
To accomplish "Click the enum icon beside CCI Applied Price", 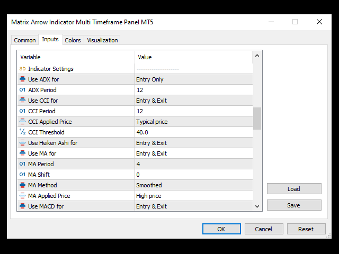I will pos(22,122).
